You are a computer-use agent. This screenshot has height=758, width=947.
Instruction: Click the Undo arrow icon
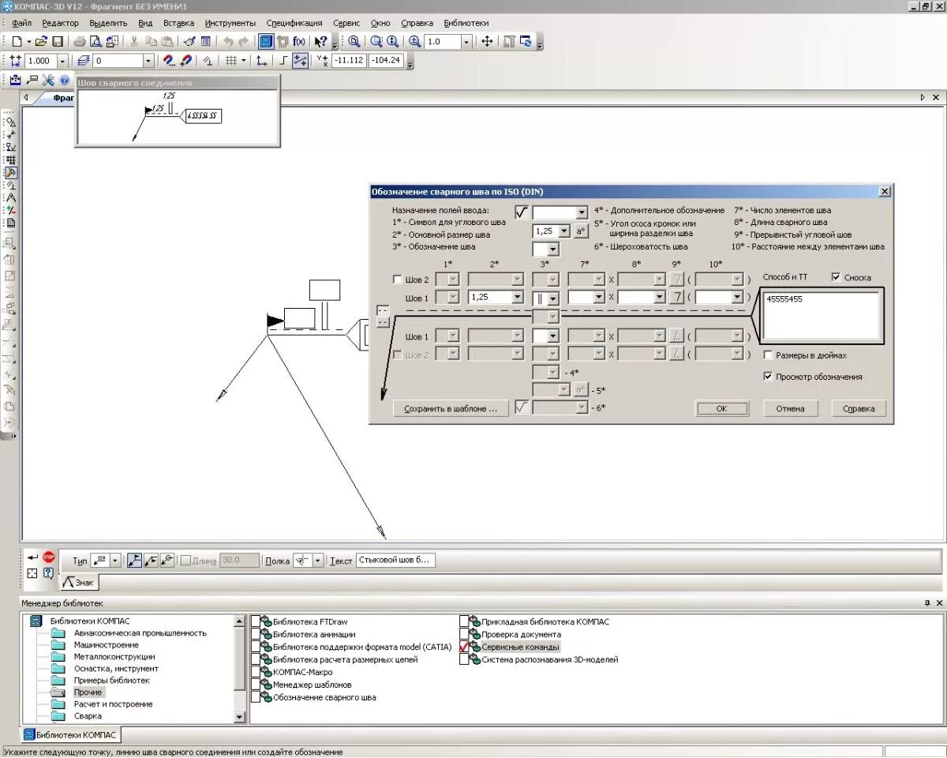pos(228,42)
